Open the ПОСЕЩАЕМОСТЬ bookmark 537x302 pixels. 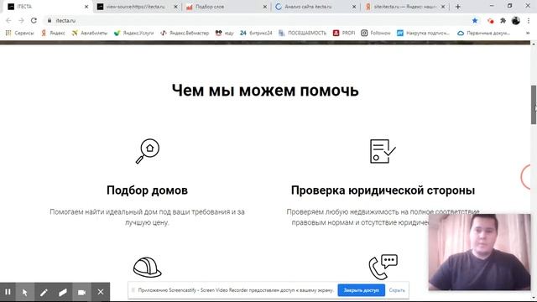(x=302, y=33)
